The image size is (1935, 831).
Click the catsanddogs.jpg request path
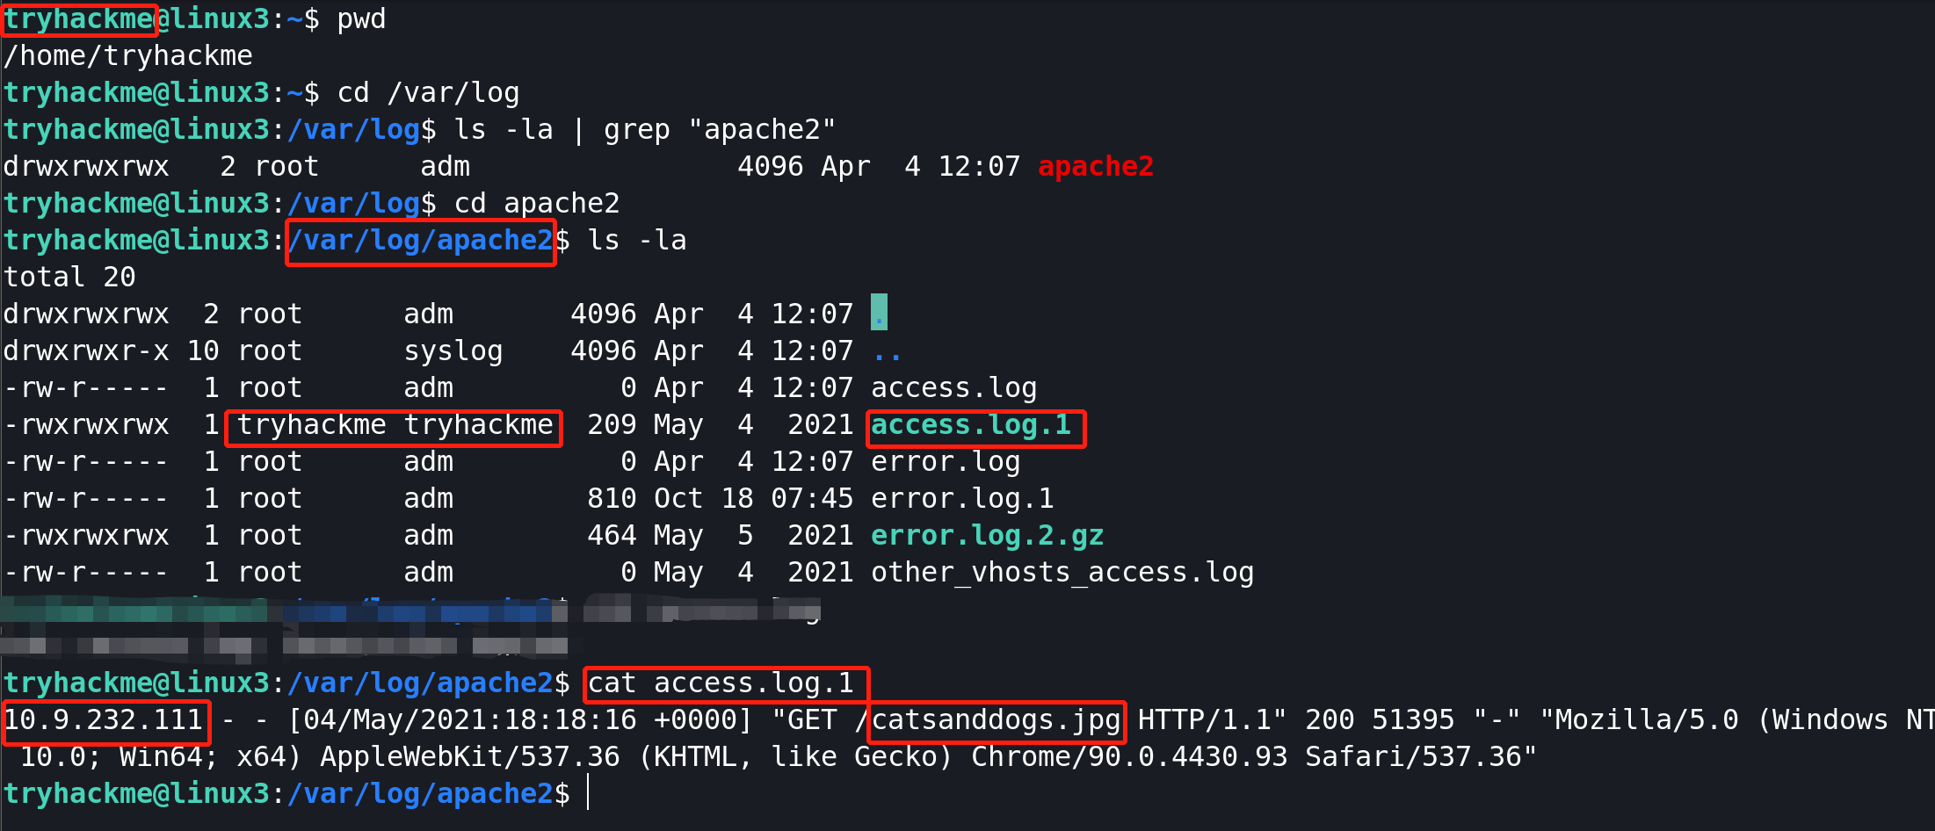coord(996,720)
